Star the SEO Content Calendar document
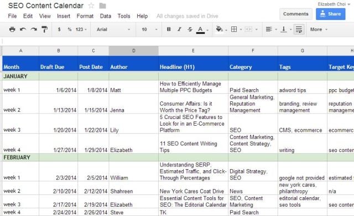The width and height of the screenshot is (354, 216). [91, 6]
